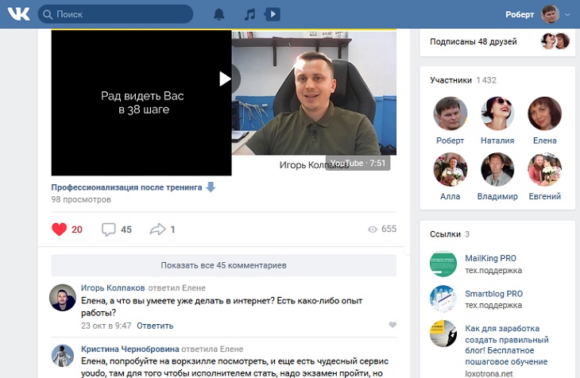Open member Евгений's avatar
This screenshot has height=378, width=580.
[x=544, y=169]
